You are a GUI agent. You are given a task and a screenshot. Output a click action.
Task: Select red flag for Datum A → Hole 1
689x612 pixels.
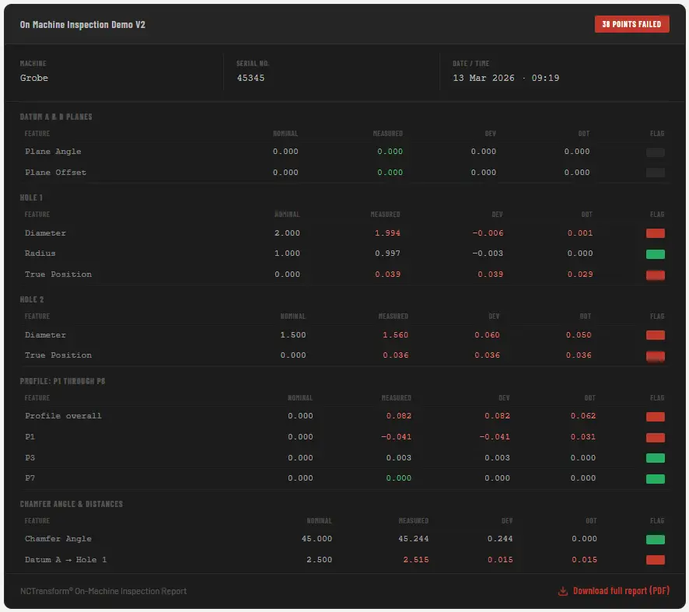(655, 560)
